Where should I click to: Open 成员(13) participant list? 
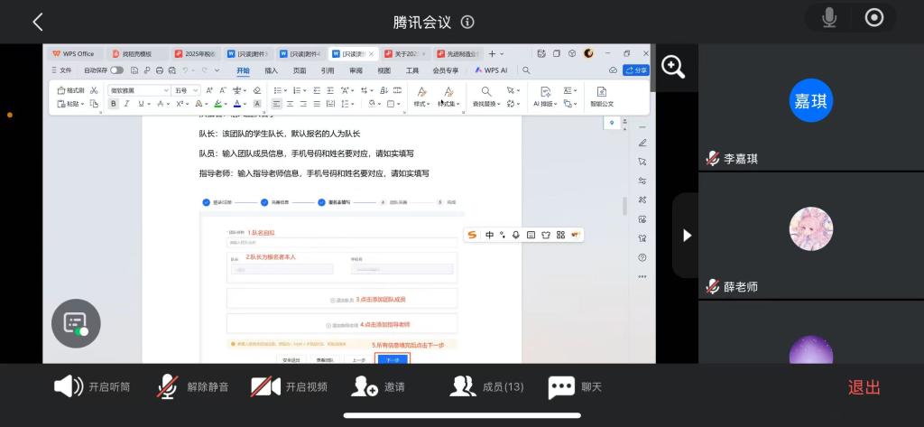point(486,386)
